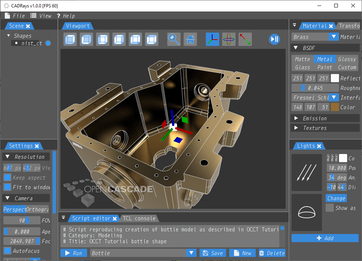Select the directional light arrows icon

[x=306, y=173]
